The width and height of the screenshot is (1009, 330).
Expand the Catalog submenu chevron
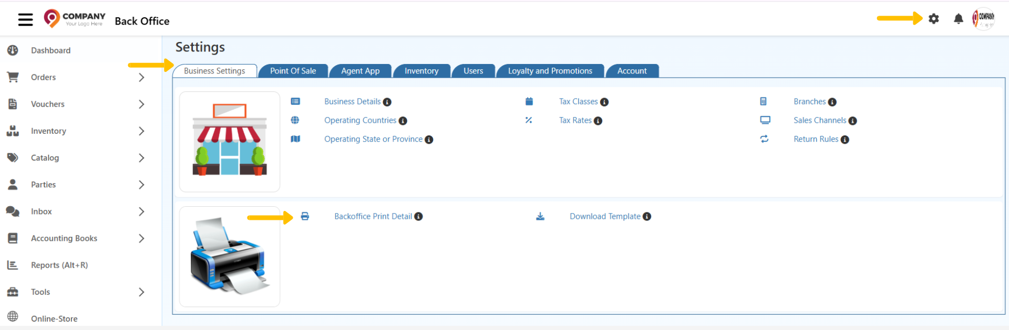[141, 157]
